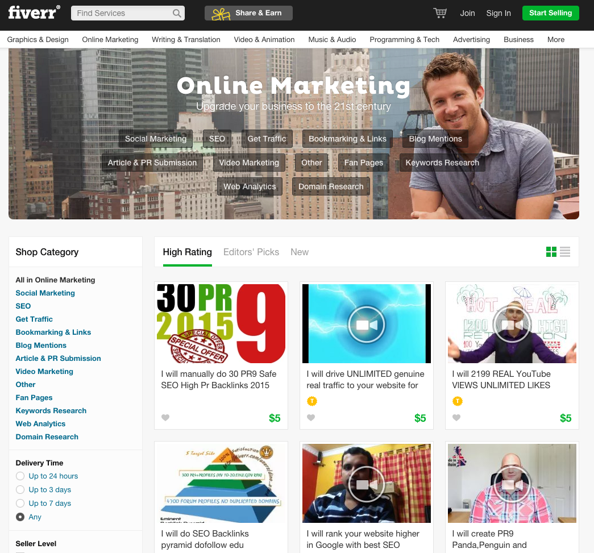Open SEO in Shop Category sidebar
The width and height of the screenshot is (594, 553).
coord(23,306)
